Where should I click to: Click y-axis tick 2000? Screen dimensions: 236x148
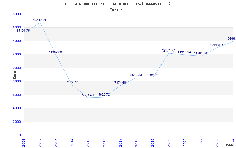tap(17, 122)
